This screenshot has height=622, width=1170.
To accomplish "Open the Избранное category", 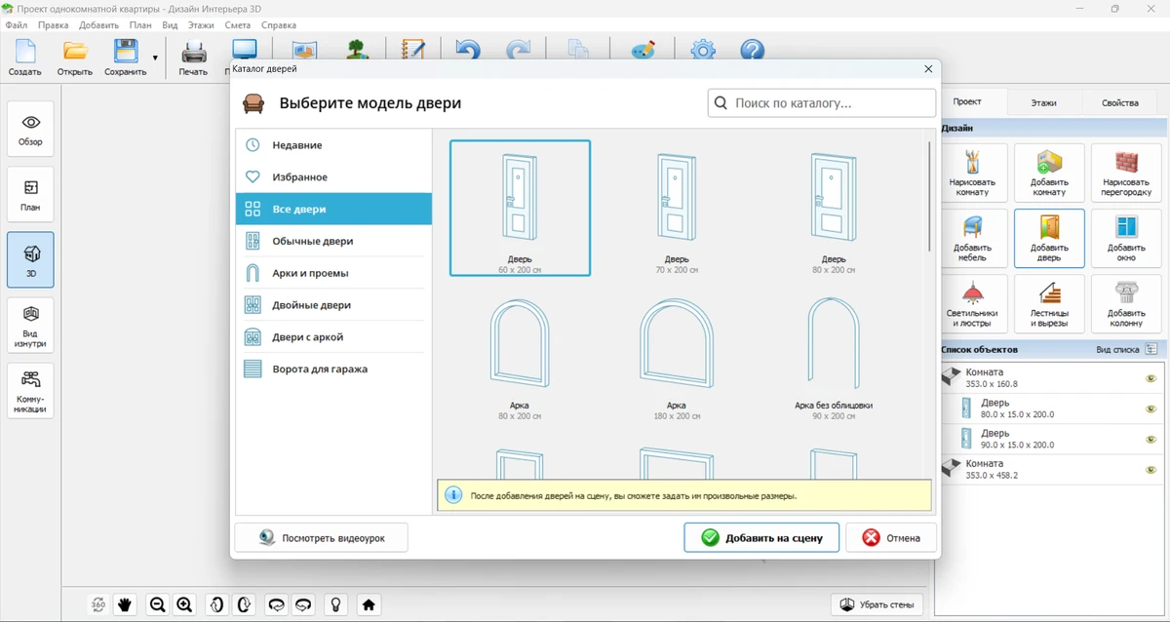I will coord(333,177).
